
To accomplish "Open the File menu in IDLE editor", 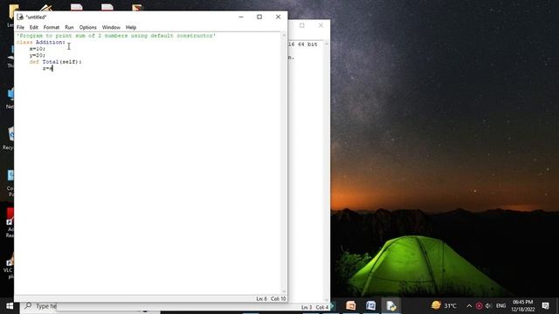I will point(20,27).
